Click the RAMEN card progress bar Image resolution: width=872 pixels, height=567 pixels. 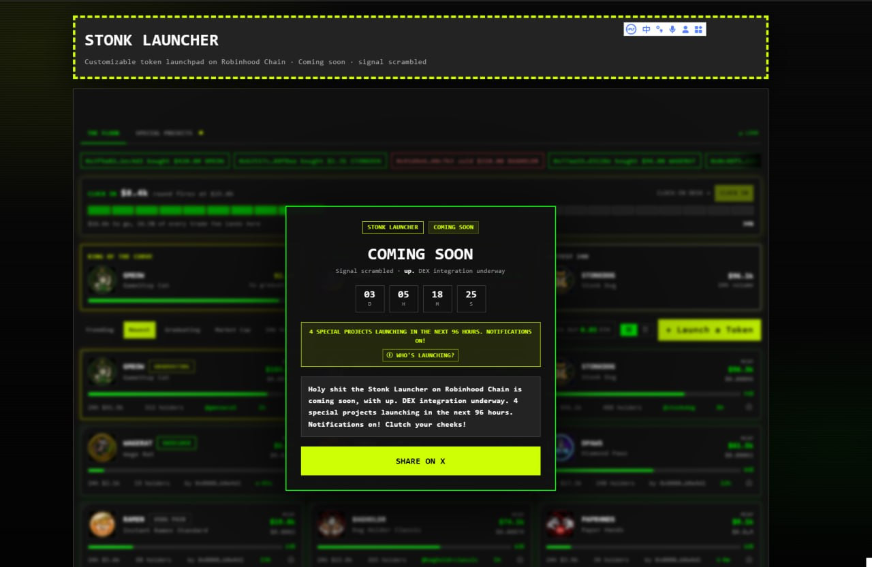[185, 547]
